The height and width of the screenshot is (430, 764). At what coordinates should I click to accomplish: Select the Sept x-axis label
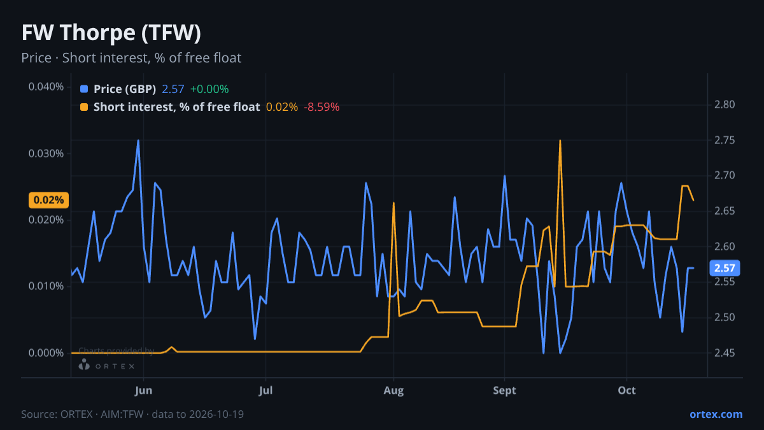pyautogui.click(x=504, y=390)
